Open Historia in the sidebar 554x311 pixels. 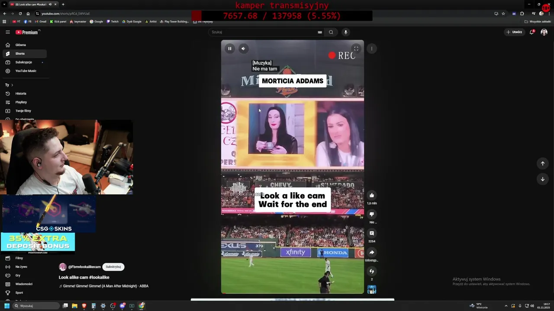coord(24,94)
